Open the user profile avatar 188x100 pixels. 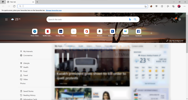(x=179, y=6)
